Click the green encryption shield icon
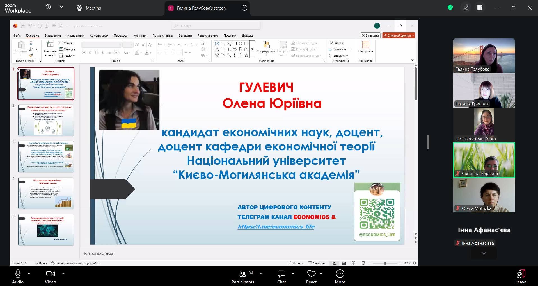This screenshot has width=538, height=286. 450,8
